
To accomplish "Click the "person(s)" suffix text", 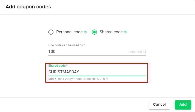I will pyautogui.click(x=137, y=51).
